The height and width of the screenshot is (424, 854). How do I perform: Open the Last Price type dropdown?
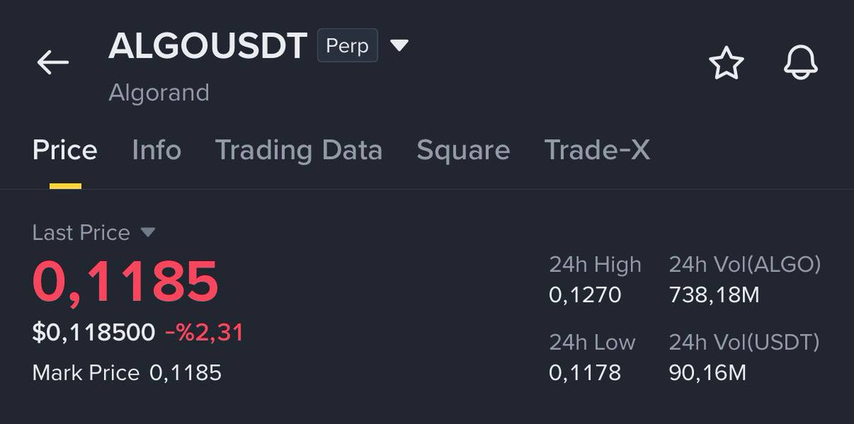[148, 232]
